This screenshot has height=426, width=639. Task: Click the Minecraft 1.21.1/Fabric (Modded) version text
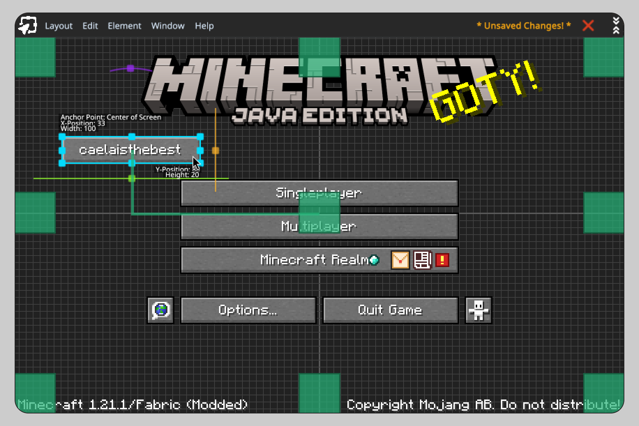tap(133, 404)
